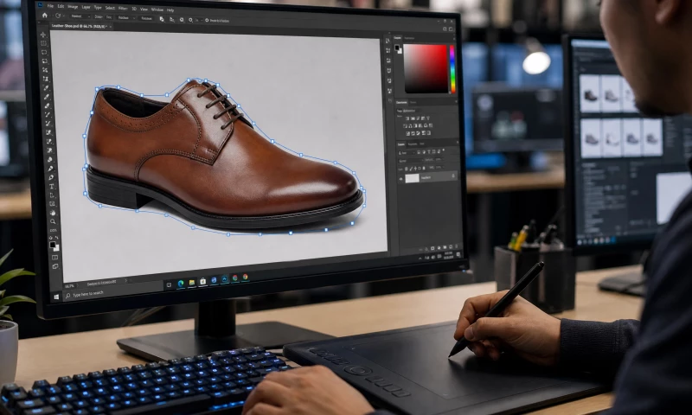Add an Invert adjustment

[407, 133]
